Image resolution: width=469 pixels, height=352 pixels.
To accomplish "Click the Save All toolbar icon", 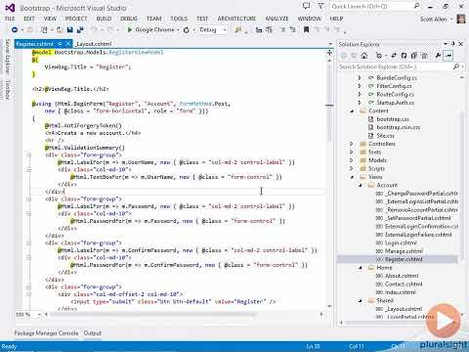I will (x=80, y=30).
